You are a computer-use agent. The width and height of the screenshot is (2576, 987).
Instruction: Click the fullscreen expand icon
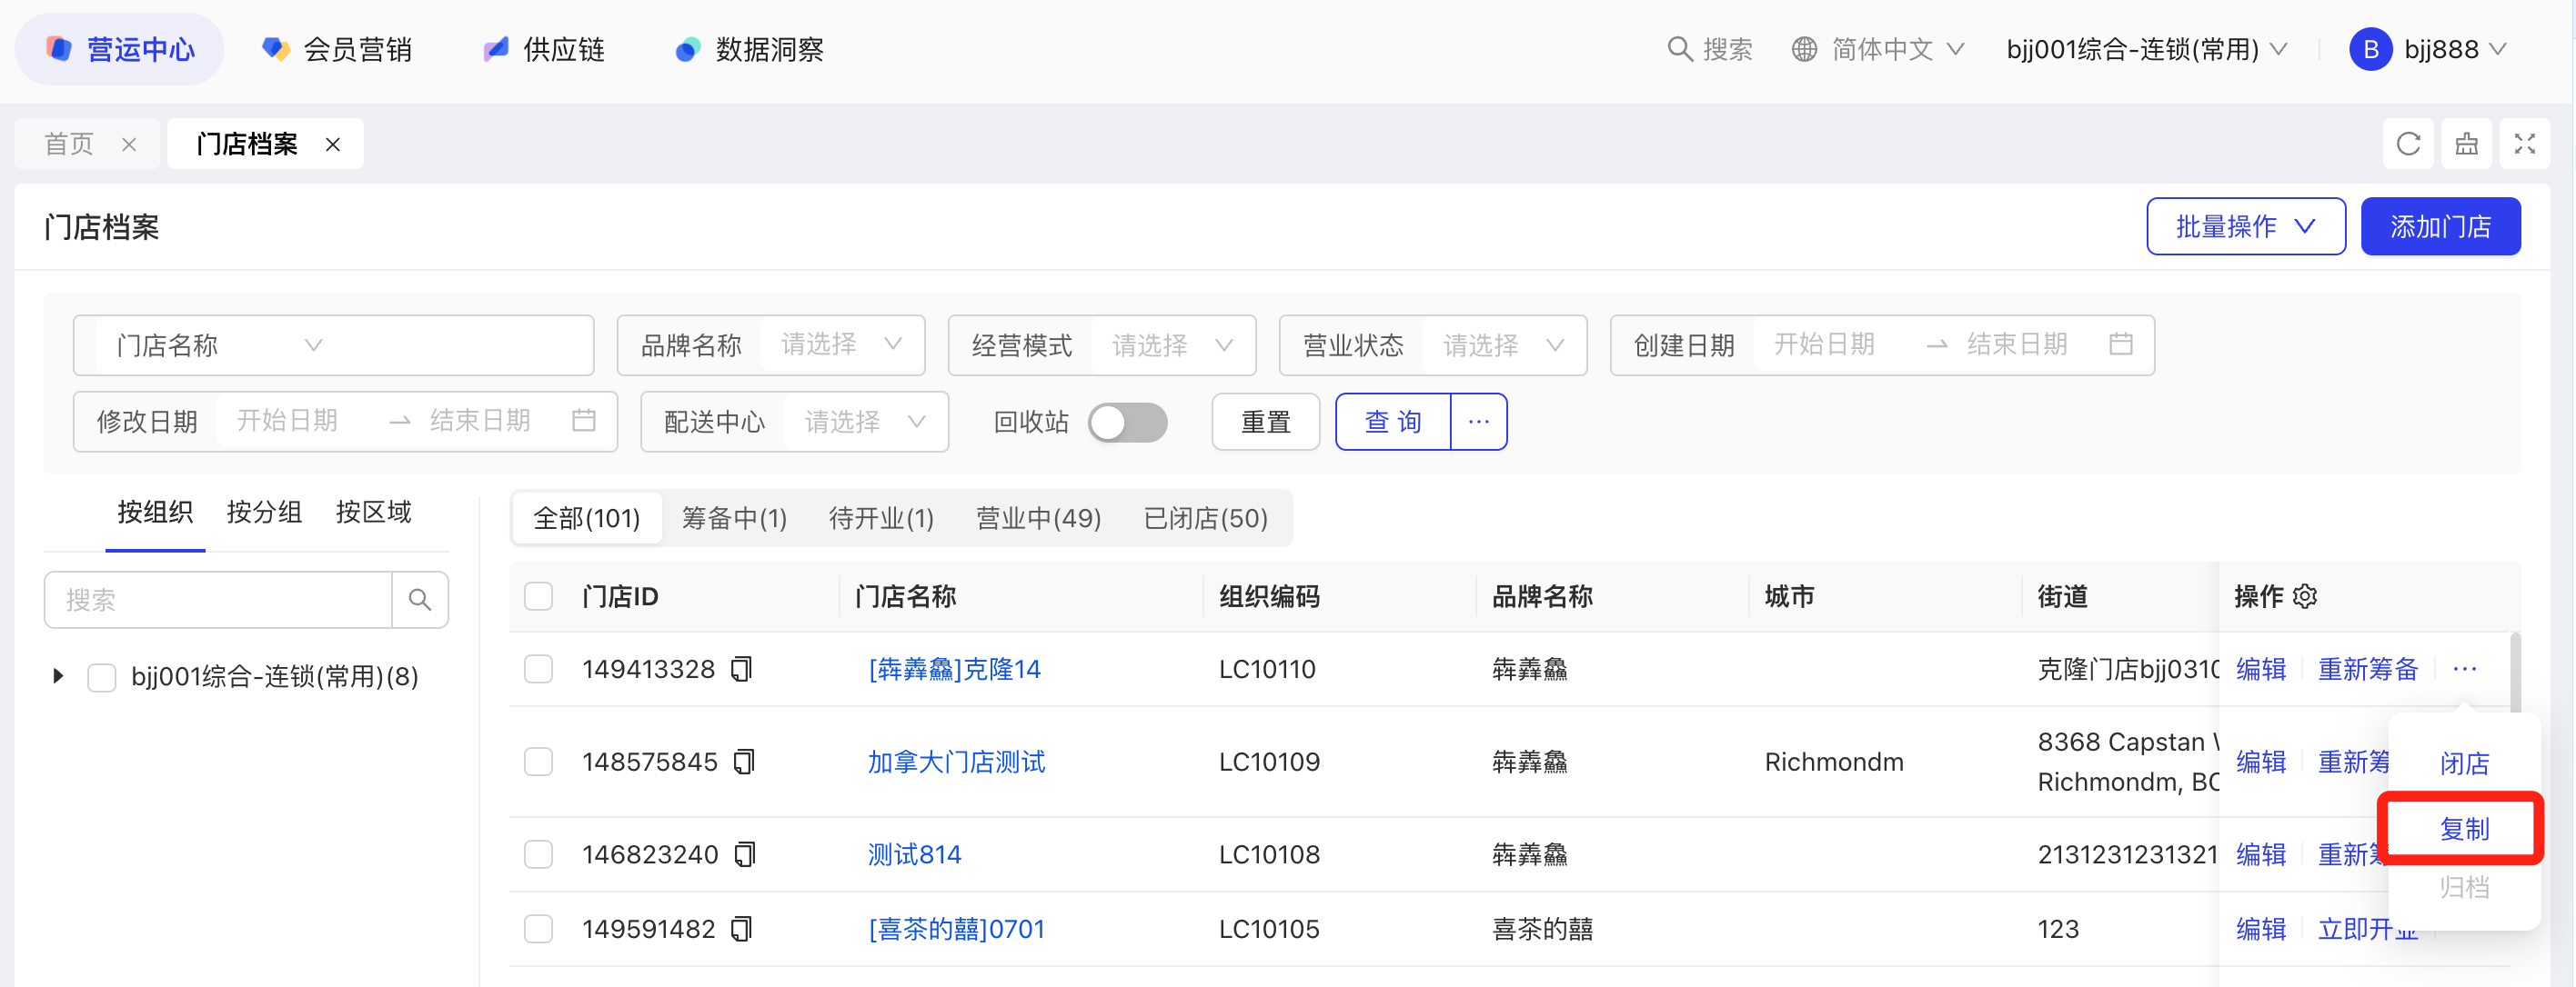2524,144
